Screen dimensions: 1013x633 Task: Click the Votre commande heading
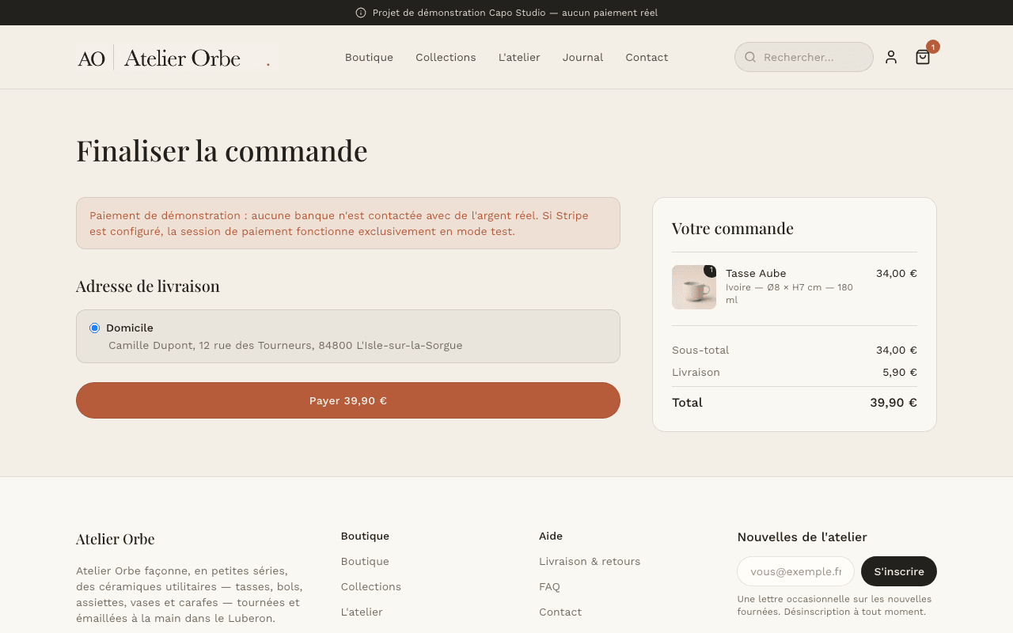point(733,229)
